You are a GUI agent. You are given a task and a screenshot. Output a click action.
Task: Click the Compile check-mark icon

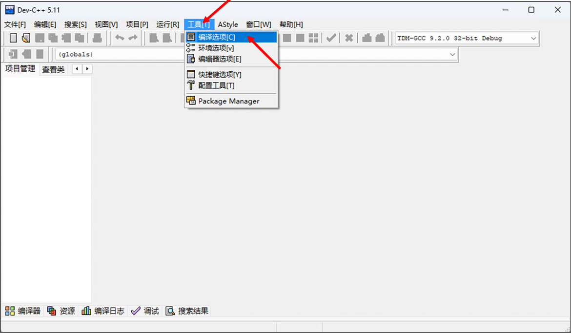click(331, 38)
